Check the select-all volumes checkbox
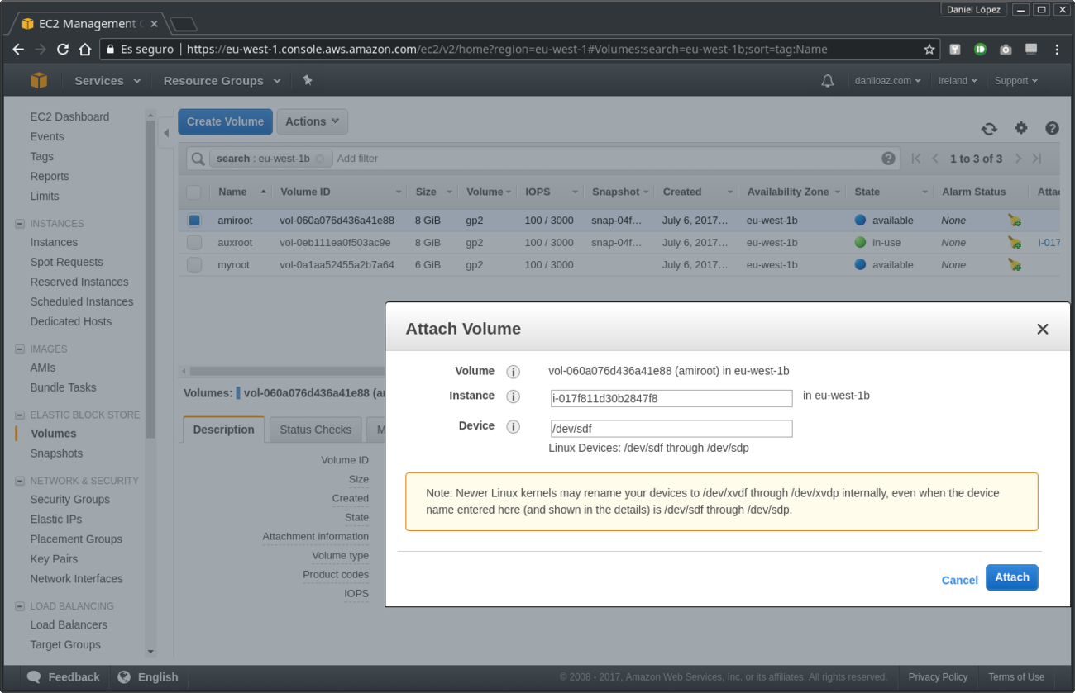1075x693 pixels. pos(193,191)
